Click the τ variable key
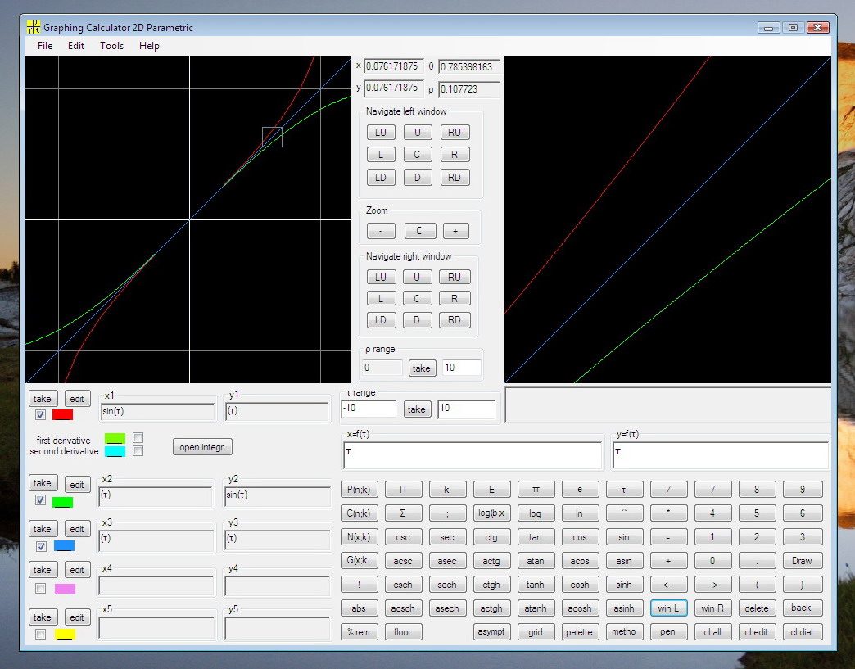855x669 pixels. (624, 490)
